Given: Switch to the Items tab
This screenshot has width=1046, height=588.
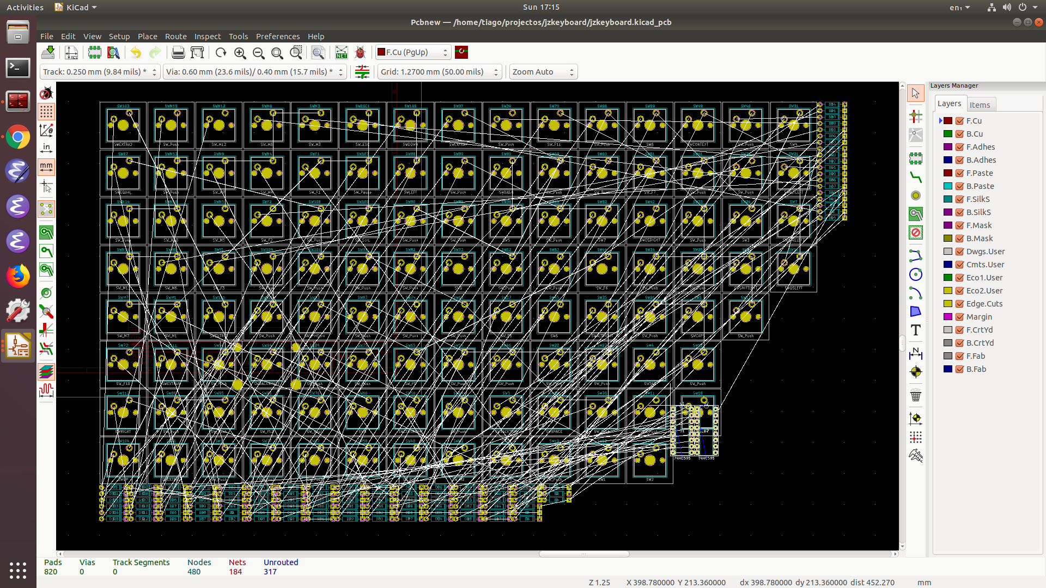Looking at the screenshot, I should (x=980, y=105).
